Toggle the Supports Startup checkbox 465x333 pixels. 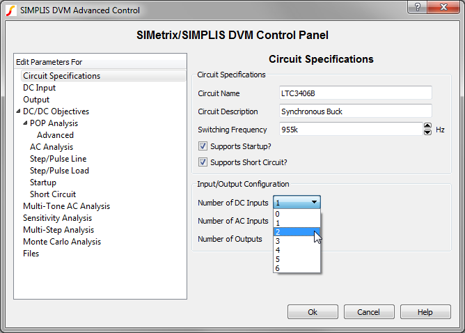click(x=203, y=146)
